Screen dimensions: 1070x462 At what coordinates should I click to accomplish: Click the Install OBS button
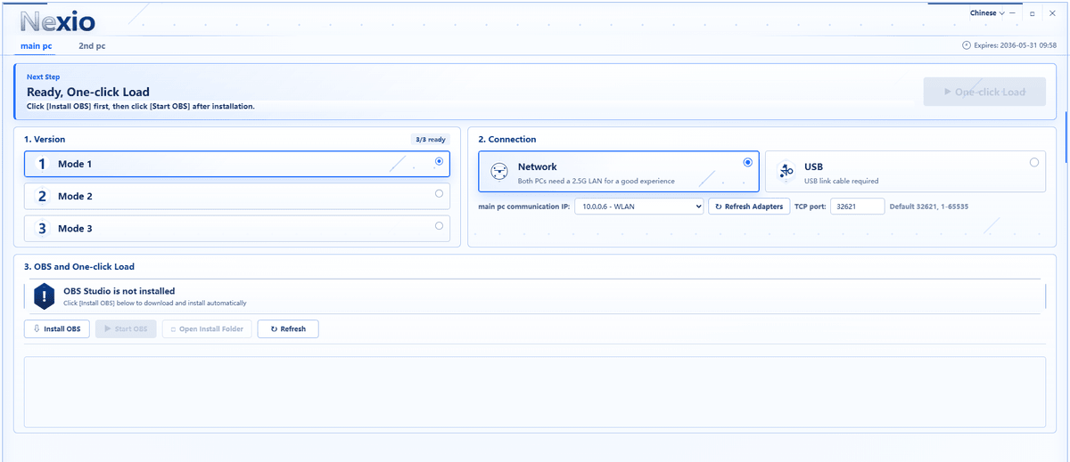click(57, 328)
